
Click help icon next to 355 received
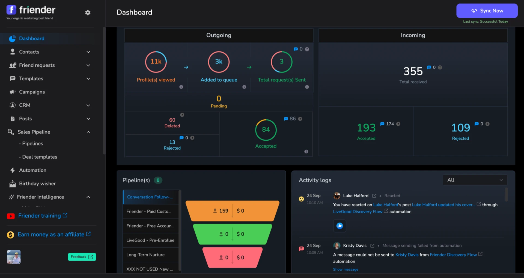click(440, 67)
